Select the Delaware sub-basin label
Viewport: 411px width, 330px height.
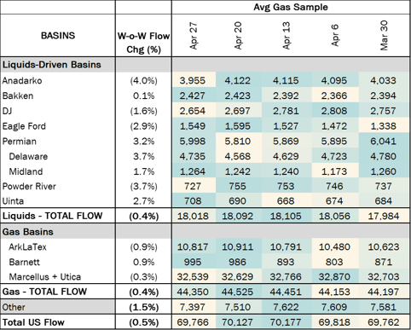[x=28, y=156]
